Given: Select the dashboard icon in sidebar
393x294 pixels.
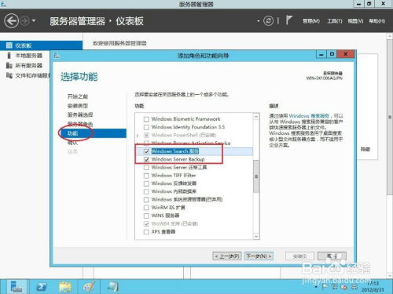Looking at the screenshot, I should (9, 45).
